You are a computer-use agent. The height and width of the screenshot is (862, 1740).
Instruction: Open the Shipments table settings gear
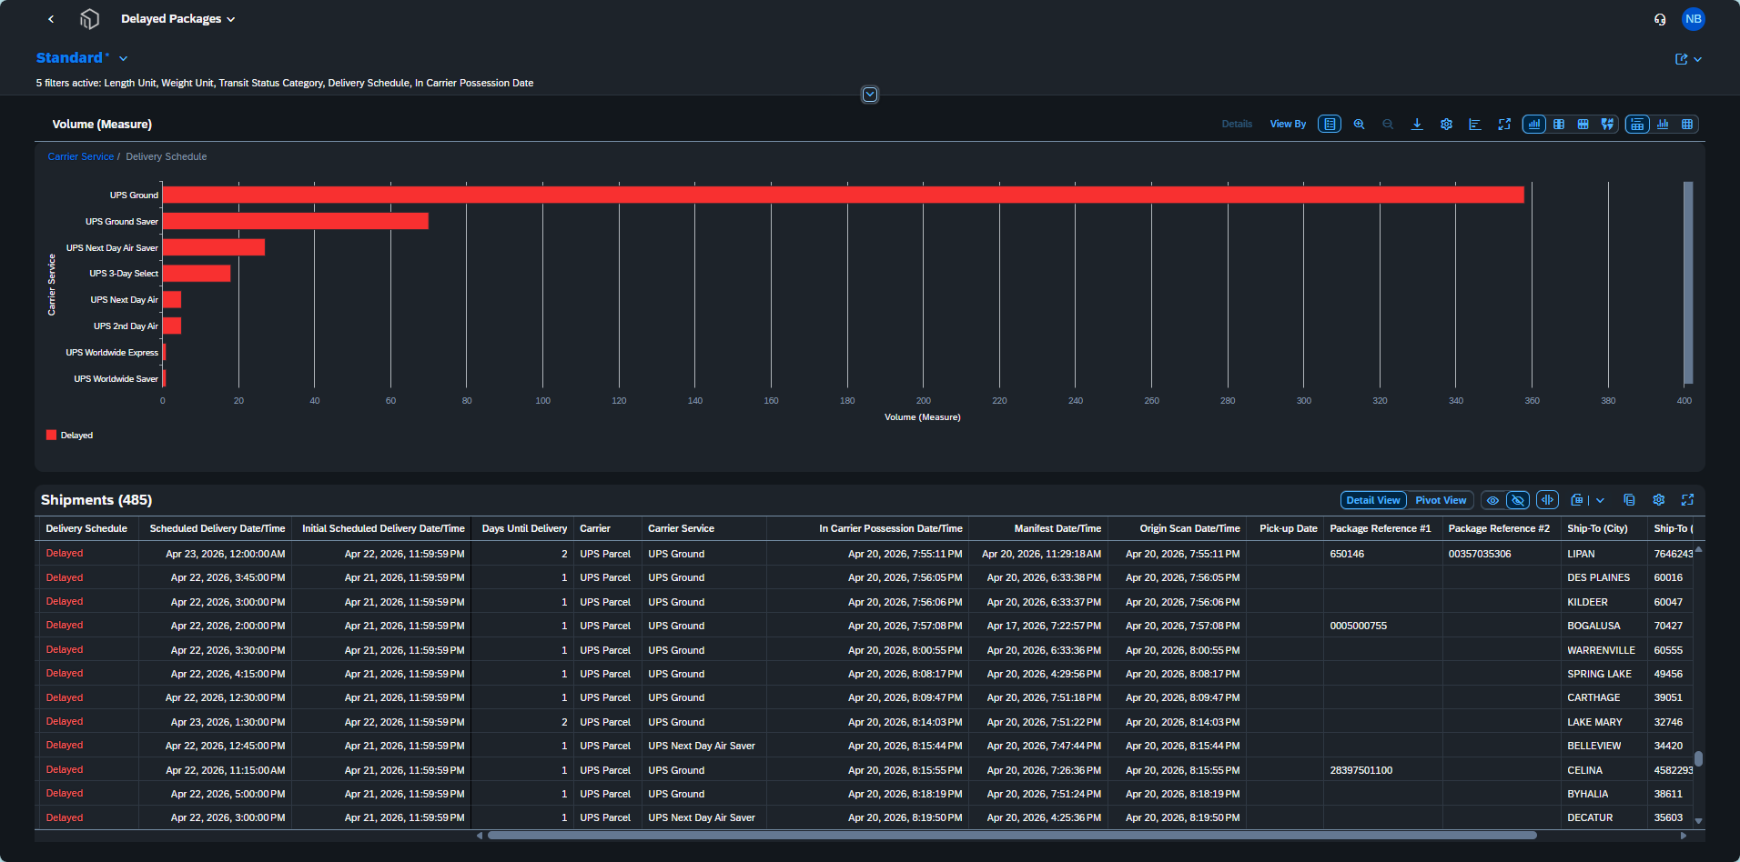[1658, 500]
